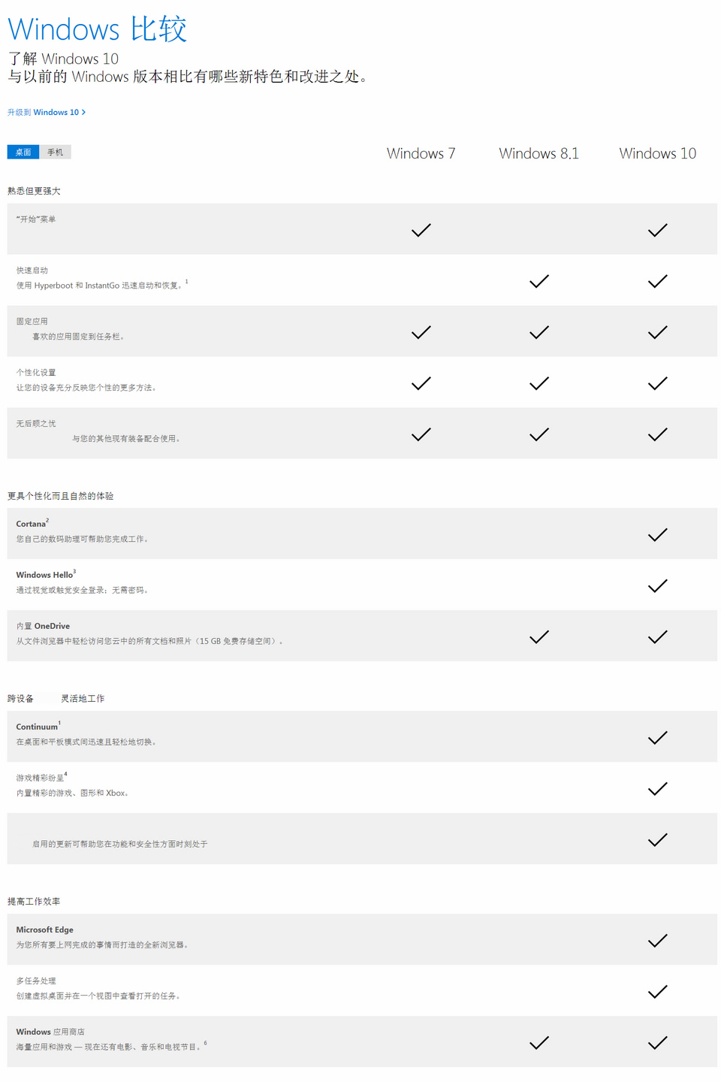The height and width of the screenshot is (1082, 721).
Task: Click Windows 7 checkmark in 个性化设置 row
Action: click(x=421, y=383)
